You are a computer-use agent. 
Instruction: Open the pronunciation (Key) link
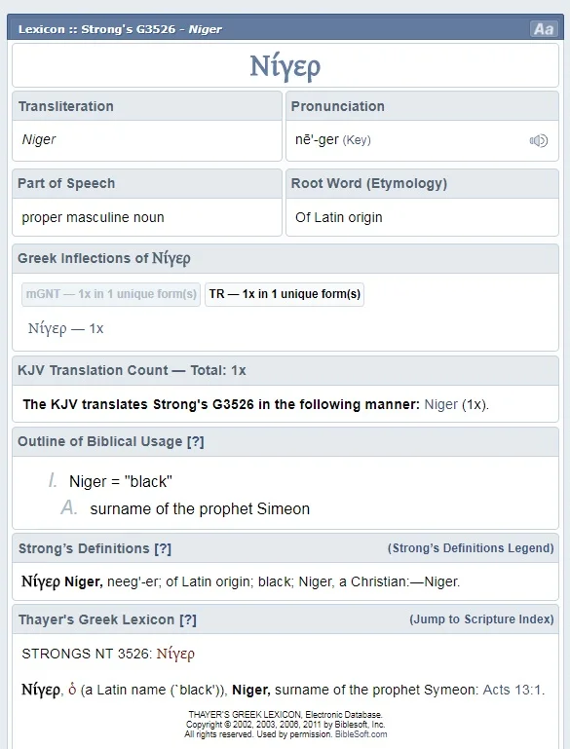[x=357, y=140]
